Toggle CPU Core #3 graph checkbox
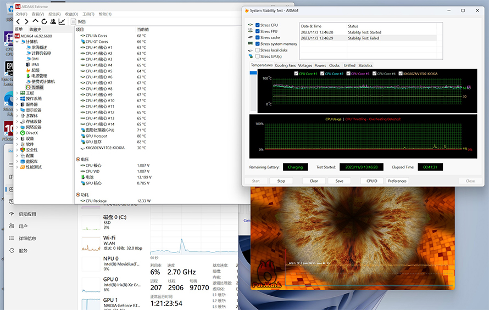 coord(349,74)
